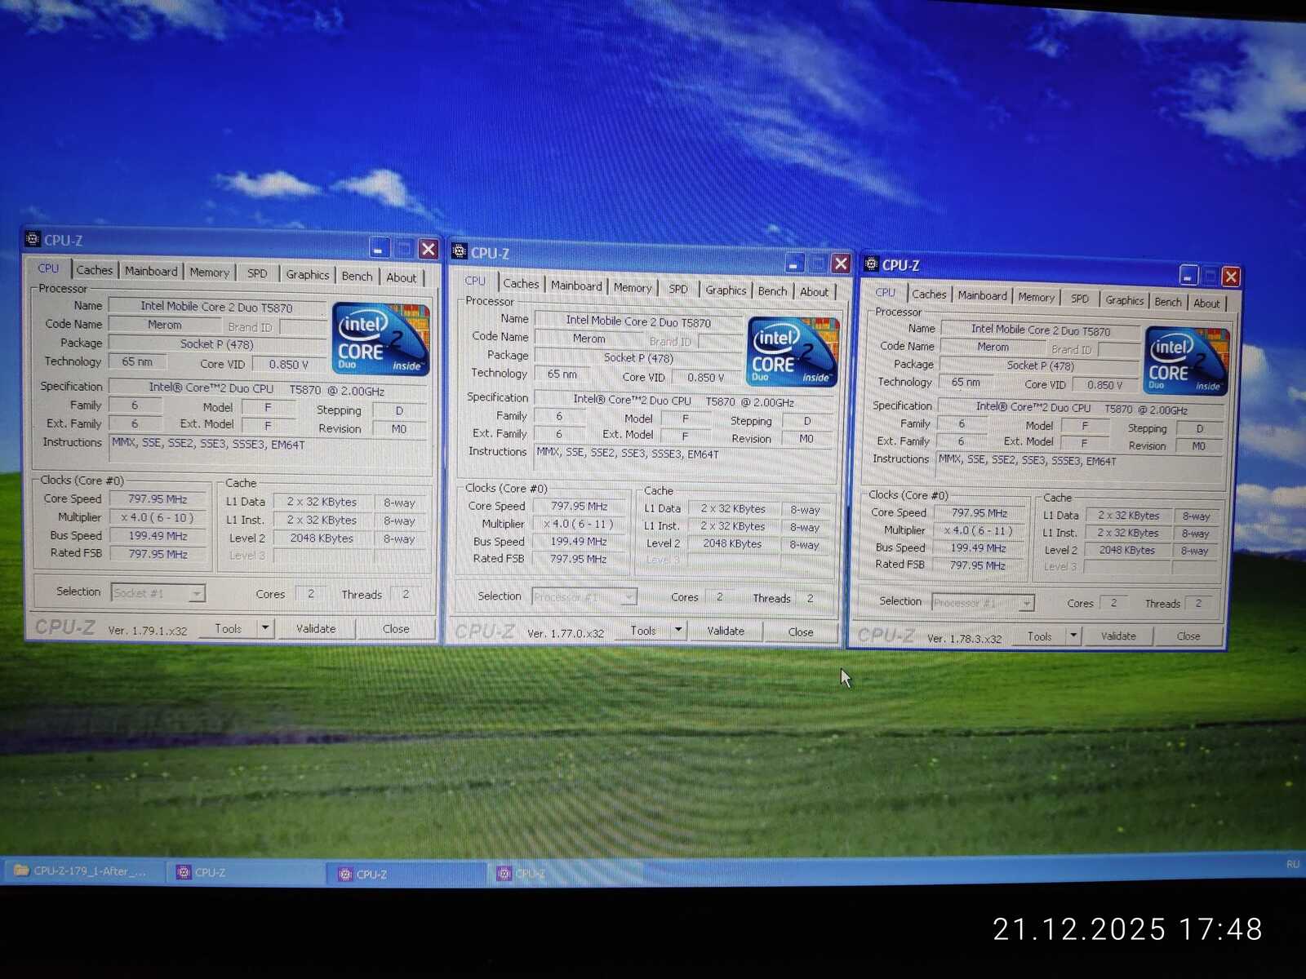Show Graphics tab in CPU-Z 1.77.0
Screen dimensions: 1306x979
[x=726, y=290]
